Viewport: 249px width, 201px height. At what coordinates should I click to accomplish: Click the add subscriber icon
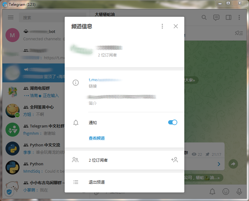tap(174, 160)
